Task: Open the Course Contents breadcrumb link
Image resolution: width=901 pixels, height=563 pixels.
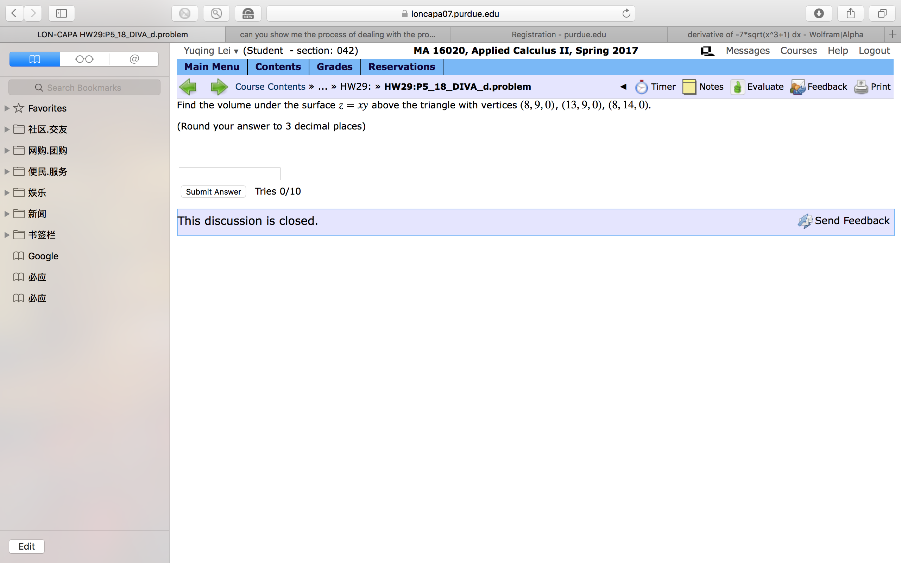Action: coord(271,87)
